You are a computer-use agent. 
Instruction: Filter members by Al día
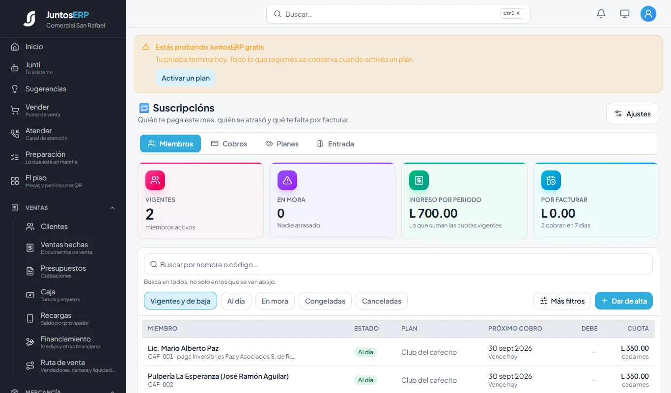(x=236, y=301)
